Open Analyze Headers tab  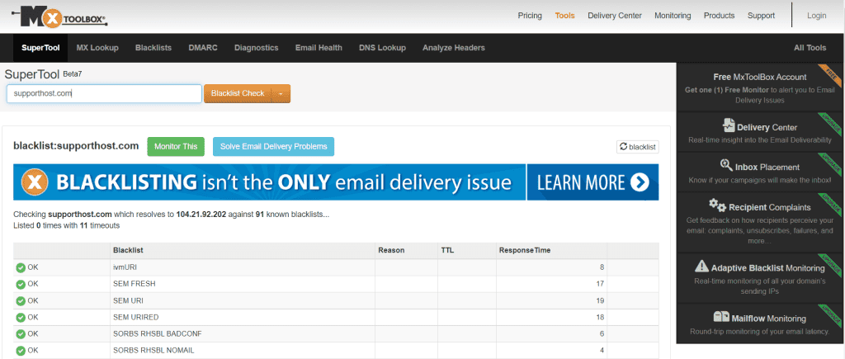454,47
